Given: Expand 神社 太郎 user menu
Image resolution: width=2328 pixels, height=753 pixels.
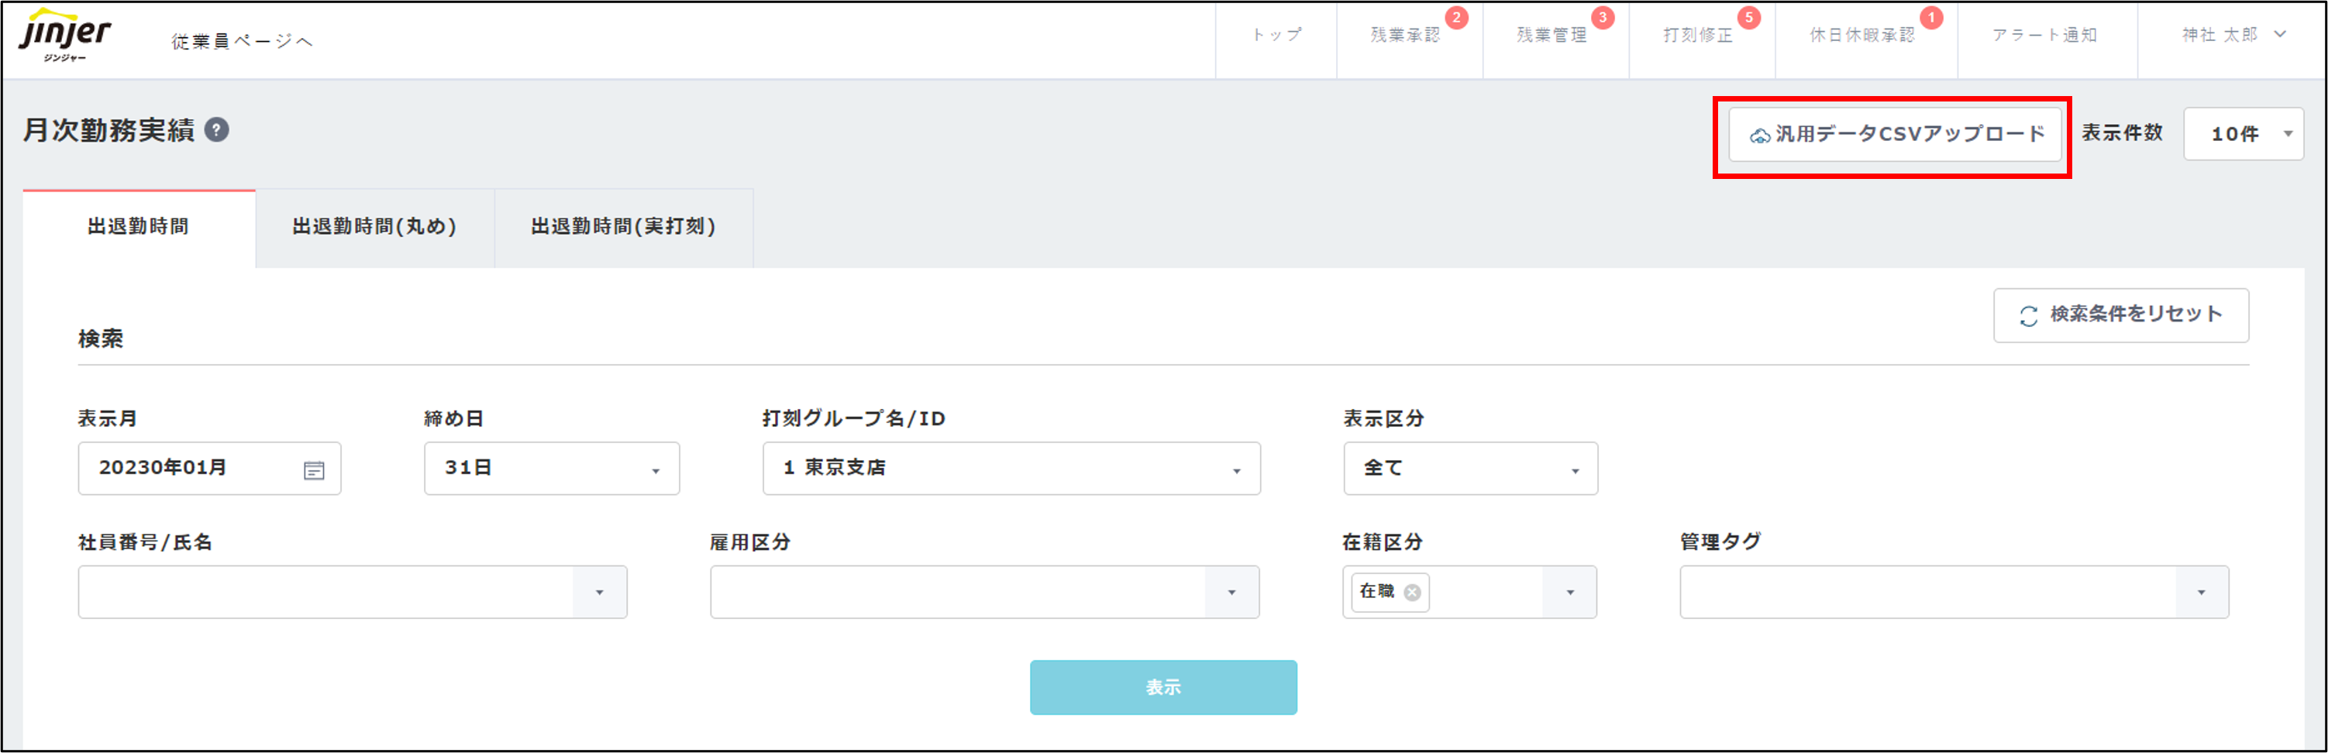Looking at the screenshot, I should click(x=2232, y=35).
